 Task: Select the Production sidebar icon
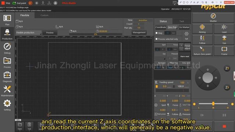[x=7, y=34]
